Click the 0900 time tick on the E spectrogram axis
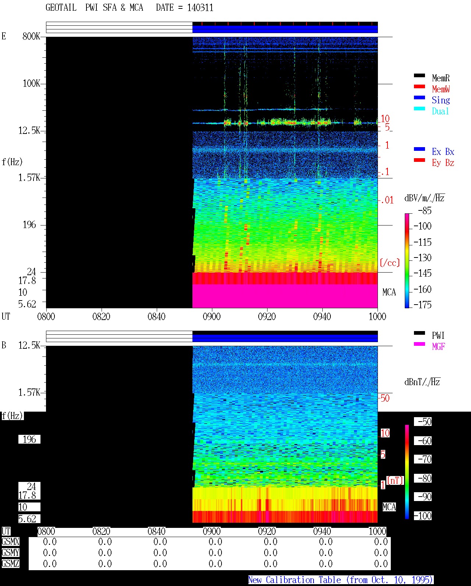The height and width of the screenshot is (586, 471). pos(212,316)
